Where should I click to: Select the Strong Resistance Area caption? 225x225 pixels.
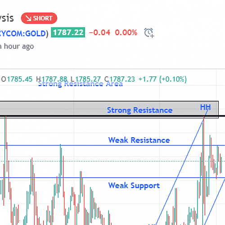point(81,84)
